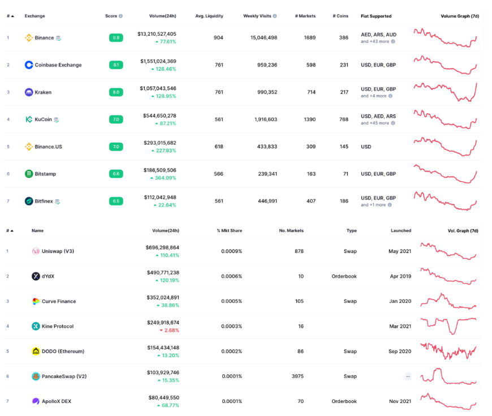Open PancakeSwap (V2)'s 7d volume graph
The height and width of the screenshot is (416, 492).
(x=448, y=376)
